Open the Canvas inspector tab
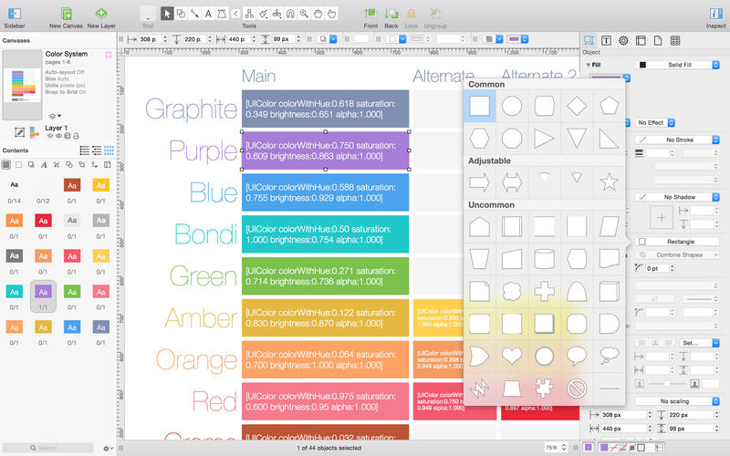This screenshot has height=456, width=730. 640,41
